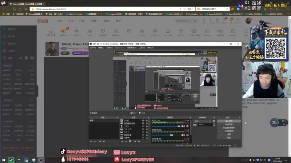291x163 pixels.
Task: Click the flame icon in Douyu toolbar
Action: (142, 31)
